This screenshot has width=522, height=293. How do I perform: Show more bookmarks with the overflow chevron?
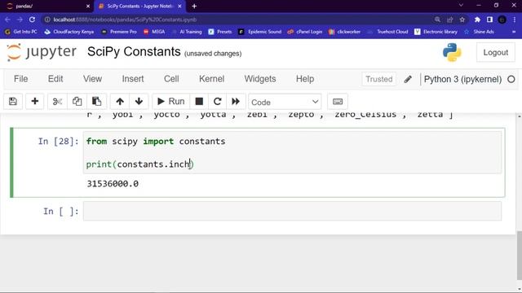(514, 32)
